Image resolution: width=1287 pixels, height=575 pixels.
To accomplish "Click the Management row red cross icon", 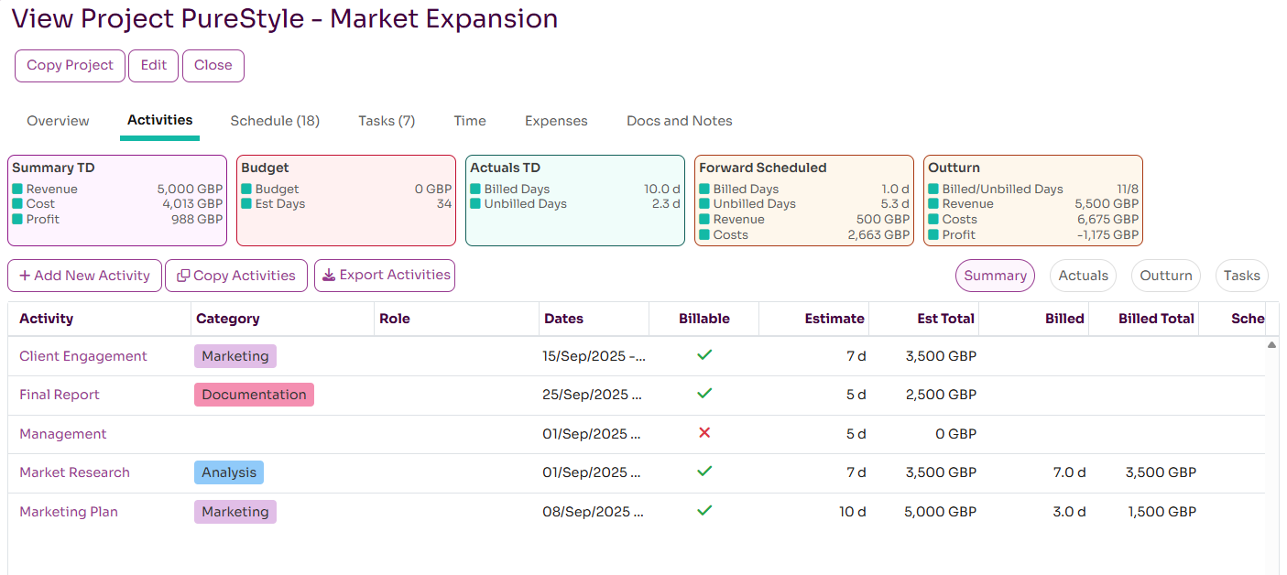I will (704, 432).
